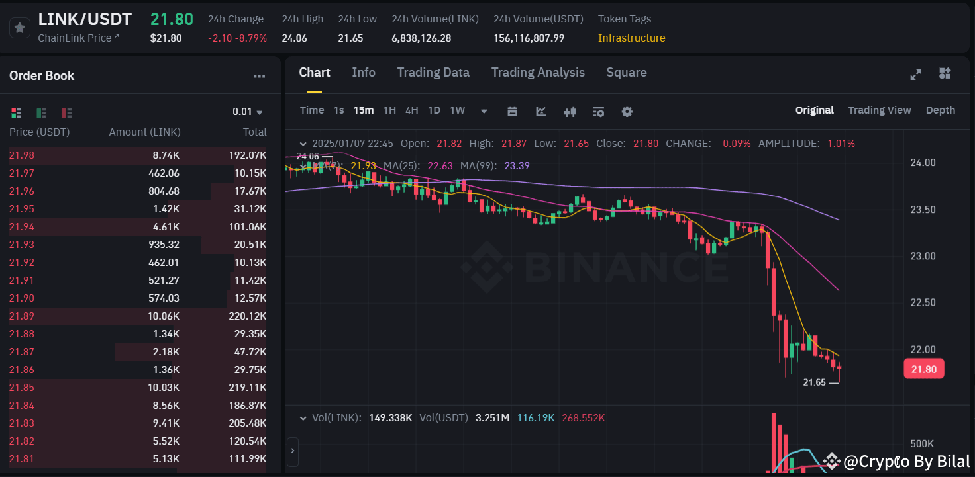
Task: Select the 1D chart interval
Action: pos(434,110)
